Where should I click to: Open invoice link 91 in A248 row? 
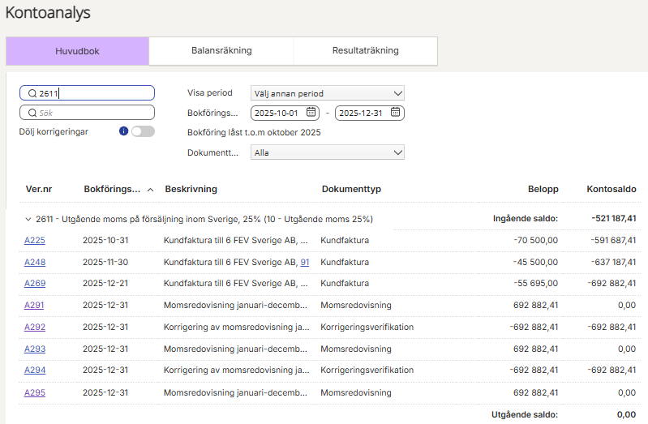pyautogui.click(x=305, y=262)
